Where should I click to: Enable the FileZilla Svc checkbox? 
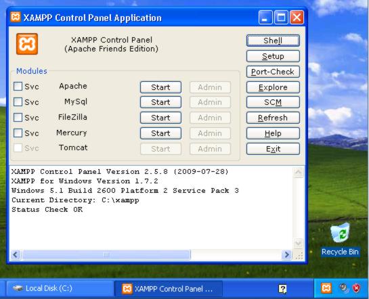click(x=18, y=117)
